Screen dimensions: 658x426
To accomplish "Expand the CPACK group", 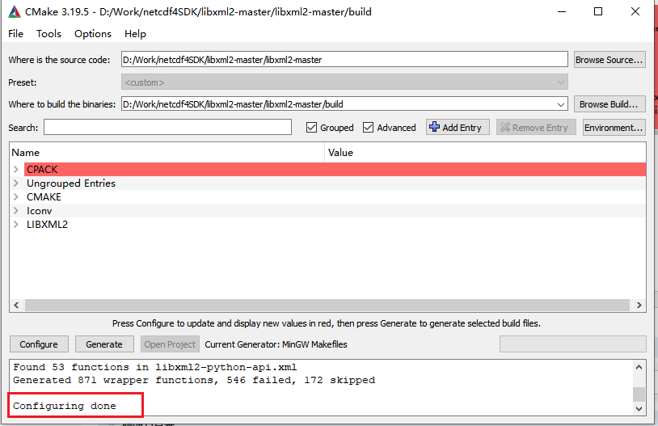I will (16, 169).
